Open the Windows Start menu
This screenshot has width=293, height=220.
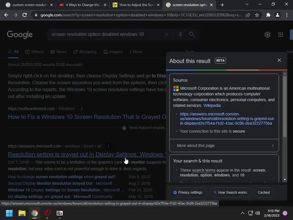pos(9,213)
